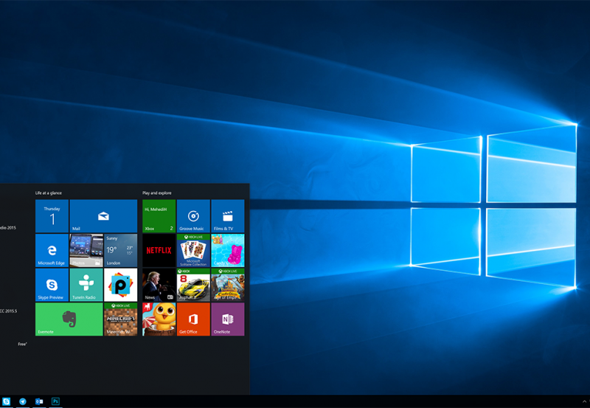Open the Minecraft tile
The image size is (590, 408).
(121, 319)
